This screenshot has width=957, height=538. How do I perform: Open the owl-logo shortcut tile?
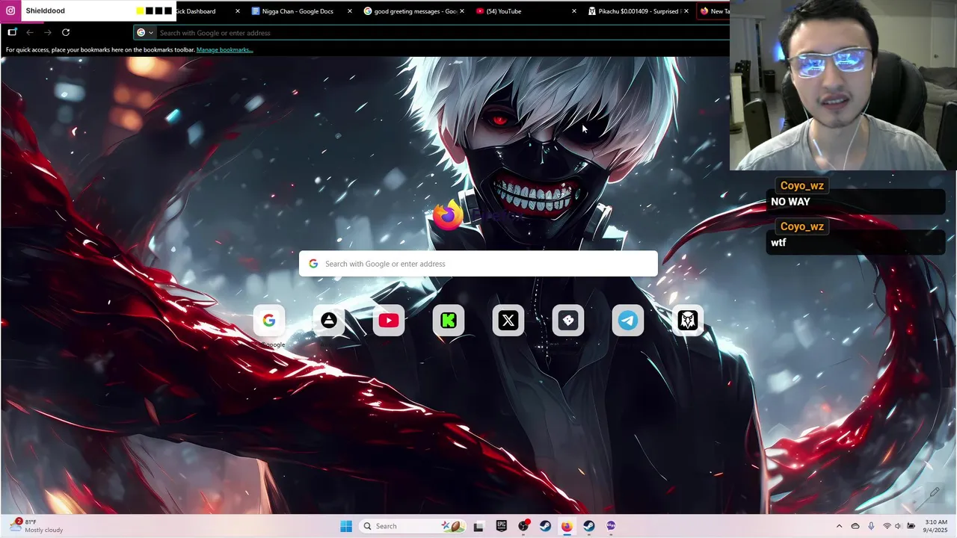pyautogui.click(x=688, y=321)
